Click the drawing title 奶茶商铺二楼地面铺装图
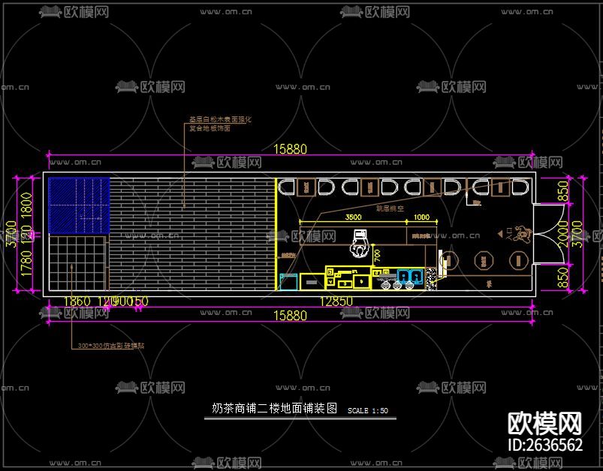 coord(275,408)
